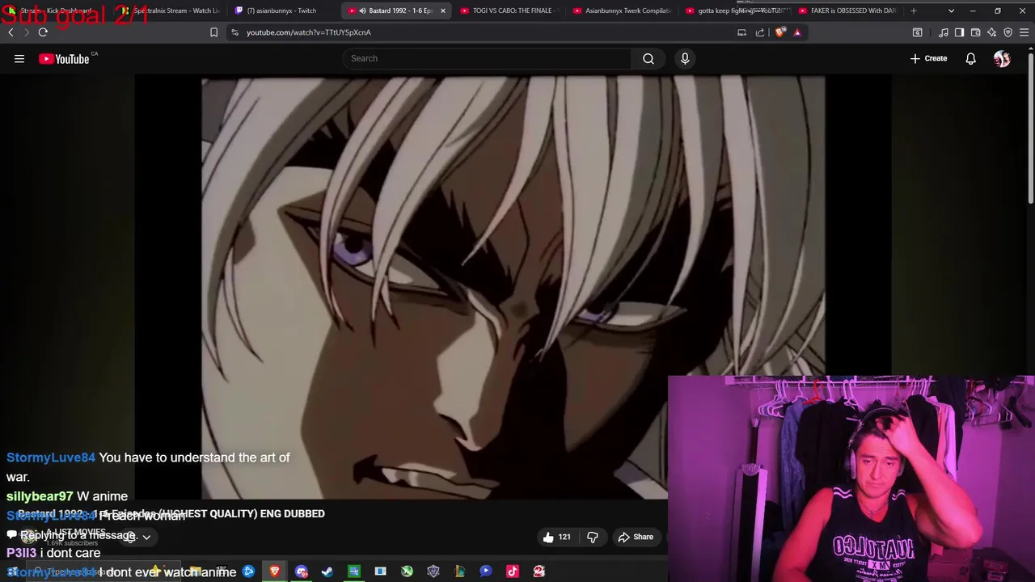The image size is (1035, 582).
Task: Open the YouTube account avatar menu
Action: [1002, 58]
